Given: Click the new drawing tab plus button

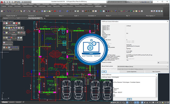Looking at the screenshot, I should tap(44, 18).
